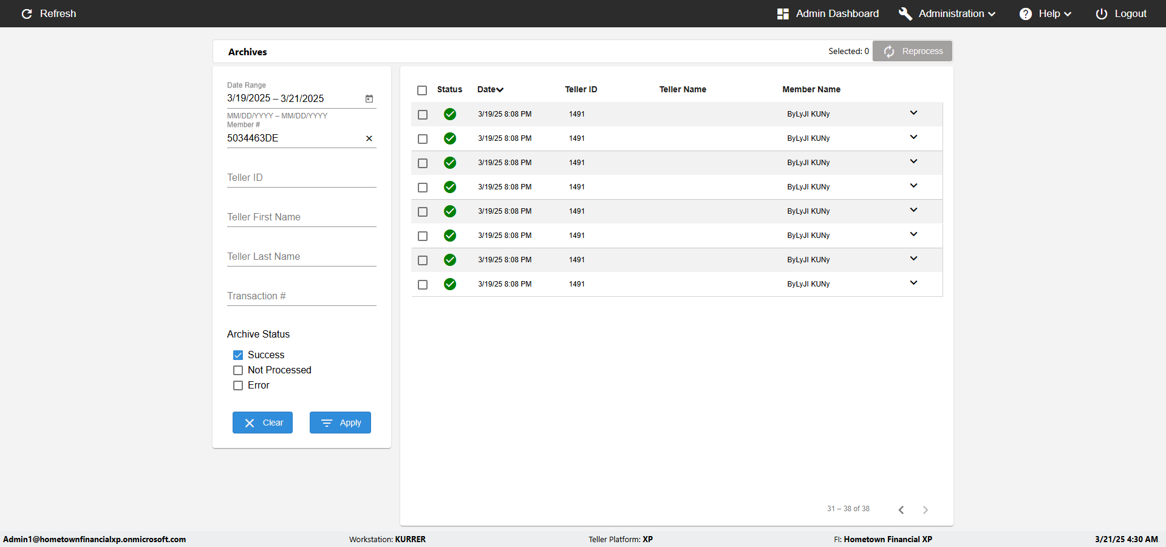Image resolution: width=1166 pixels, height=547 pixels.
Task: Open the Admin Dashboard grid icon
Action: (783, 13)
